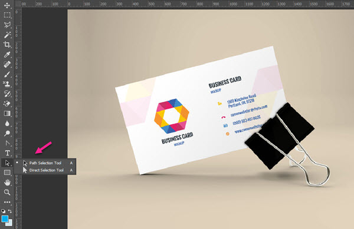Reset default foreground and background colors
354x229 pixels.
point(3,211)
